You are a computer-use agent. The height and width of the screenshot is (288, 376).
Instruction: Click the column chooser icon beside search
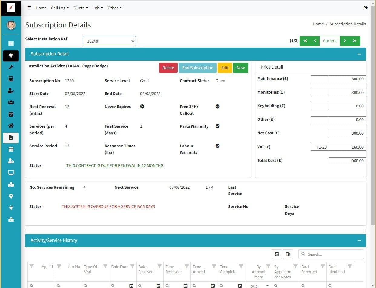click(x=288, y=254)
